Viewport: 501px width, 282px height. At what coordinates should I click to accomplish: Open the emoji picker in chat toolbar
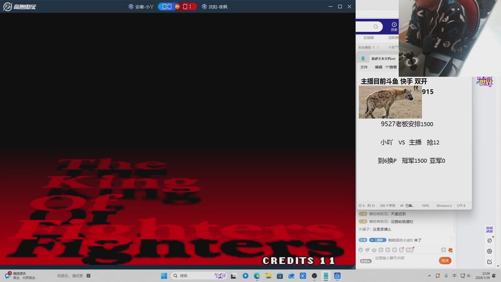coord(361,249)
